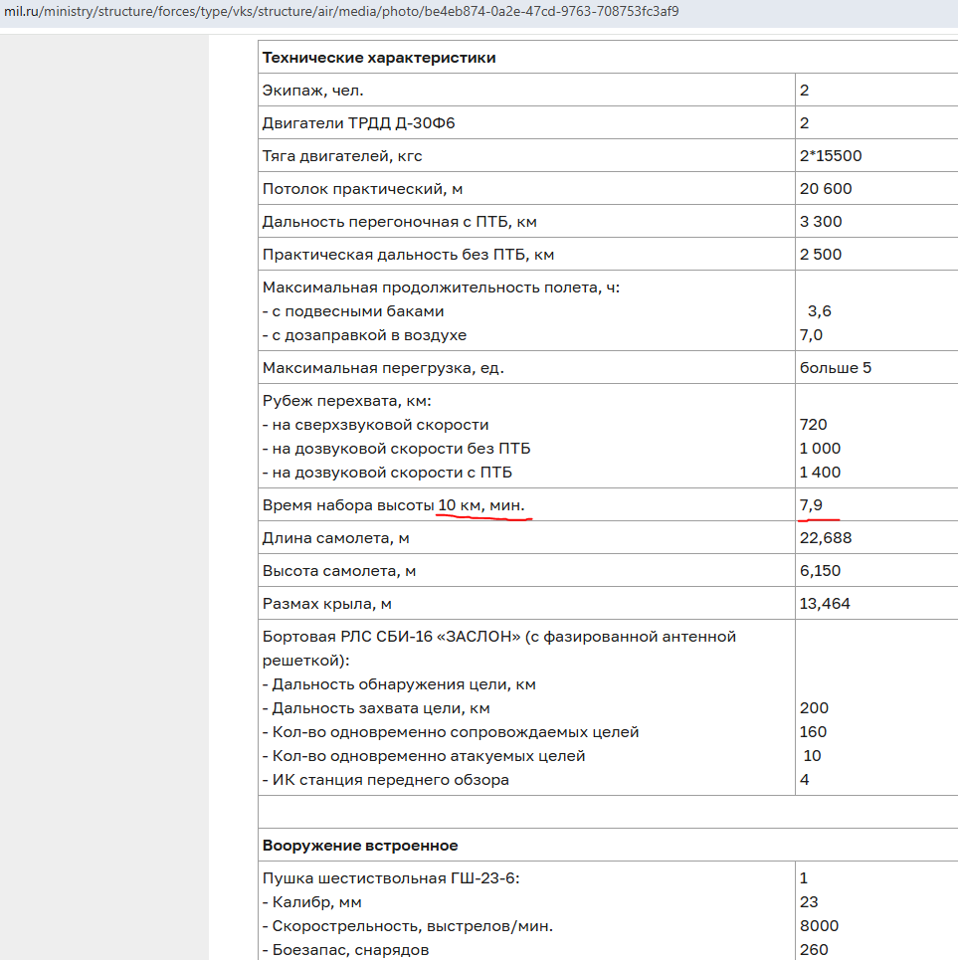Click 'Максимальная продолжительность полета, ч:' line
Image resolution: width=958 pixels, height=960 pixels.
tap(442, 288)
